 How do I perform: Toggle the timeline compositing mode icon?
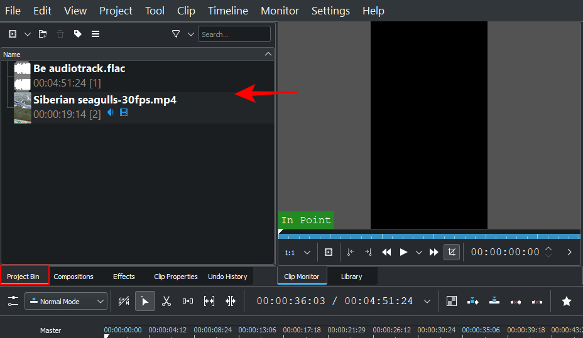(451, 301)
